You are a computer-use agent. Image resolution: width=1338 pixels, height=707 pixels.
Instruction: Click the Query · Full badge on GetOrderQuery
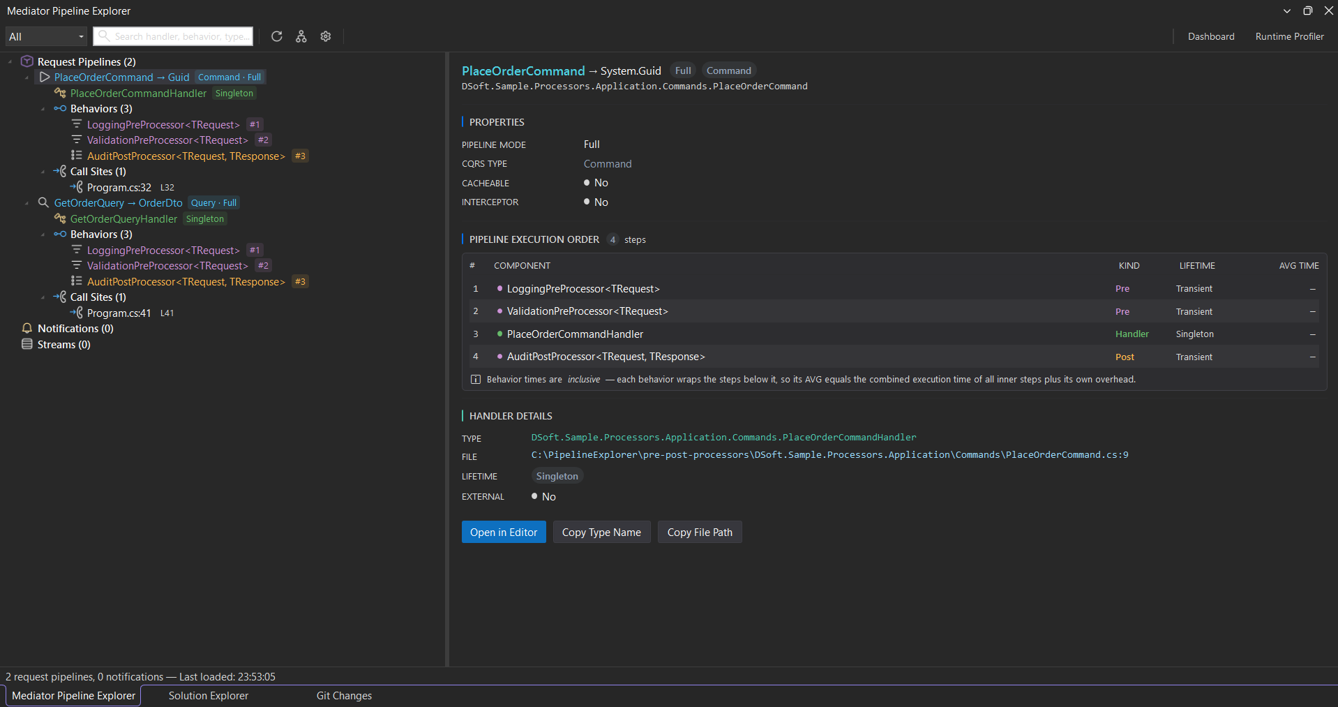213,202
